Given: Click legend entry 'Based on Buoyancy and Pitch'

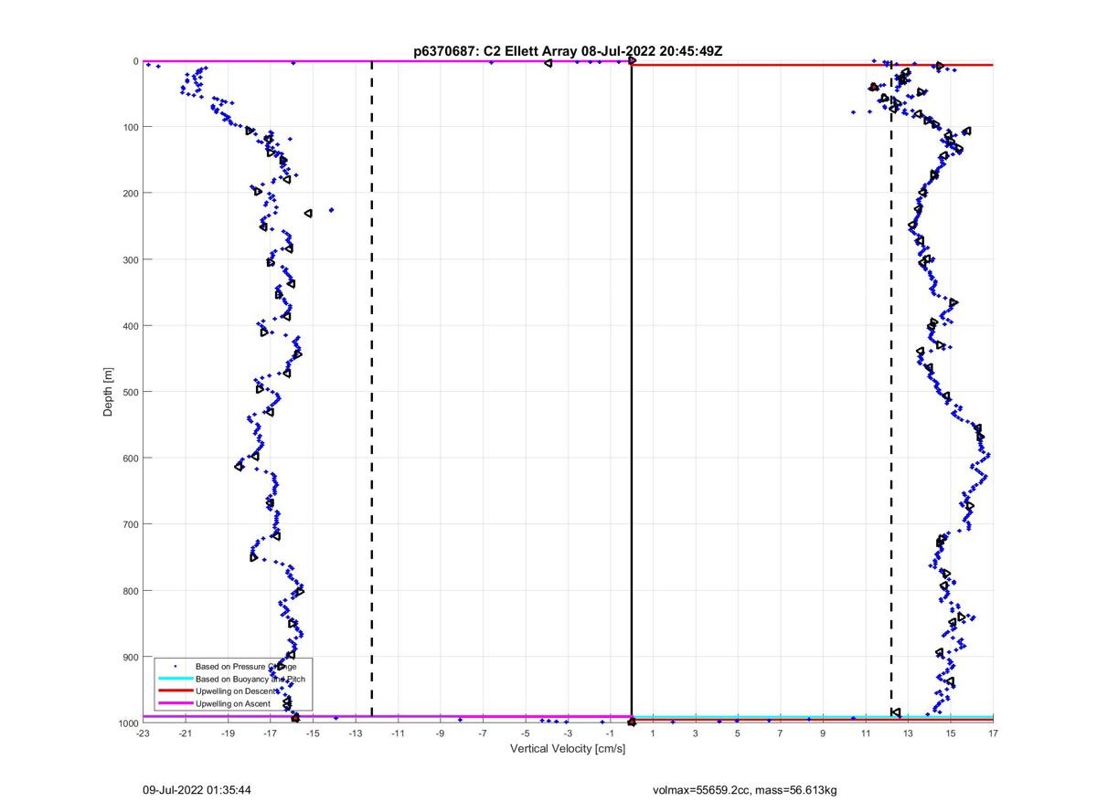Looking at the screenshot, I should pos(250,680).
